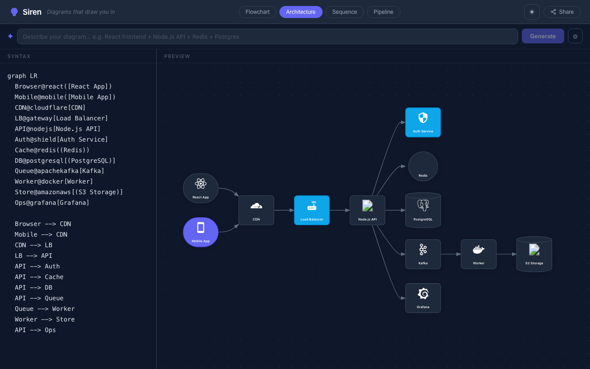Focus the describe your diagram input
Image resolution: width=590 pixels, height=369 pixels.
(267, 36)
